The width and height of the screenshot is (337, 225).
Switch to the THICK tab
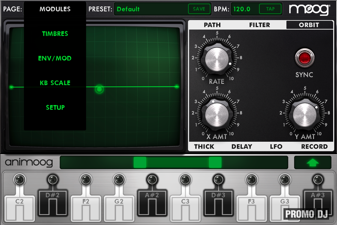pyautogui.click(x=204, y=147)
